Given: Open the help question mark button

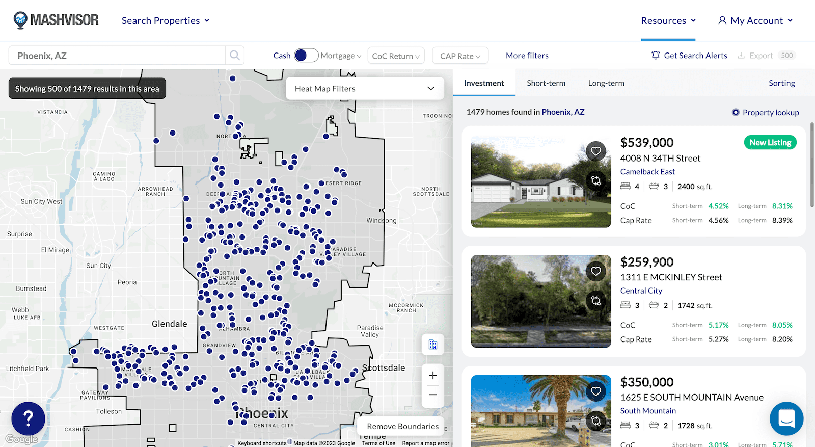Looking at the screenshot, I should [x=29, y=419].
